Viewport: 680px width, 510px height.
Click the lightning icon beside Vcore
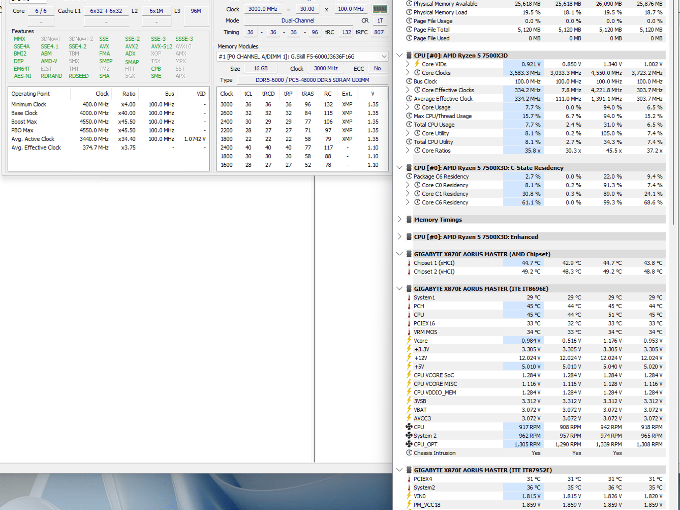(x=409, y=340)
